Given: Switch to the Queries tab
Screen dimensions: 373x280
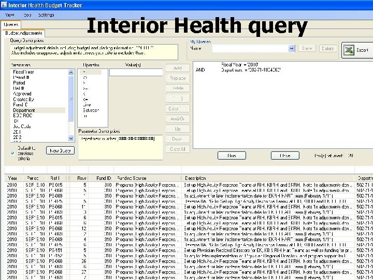Looking at the screenshot, I should [11, 24].
